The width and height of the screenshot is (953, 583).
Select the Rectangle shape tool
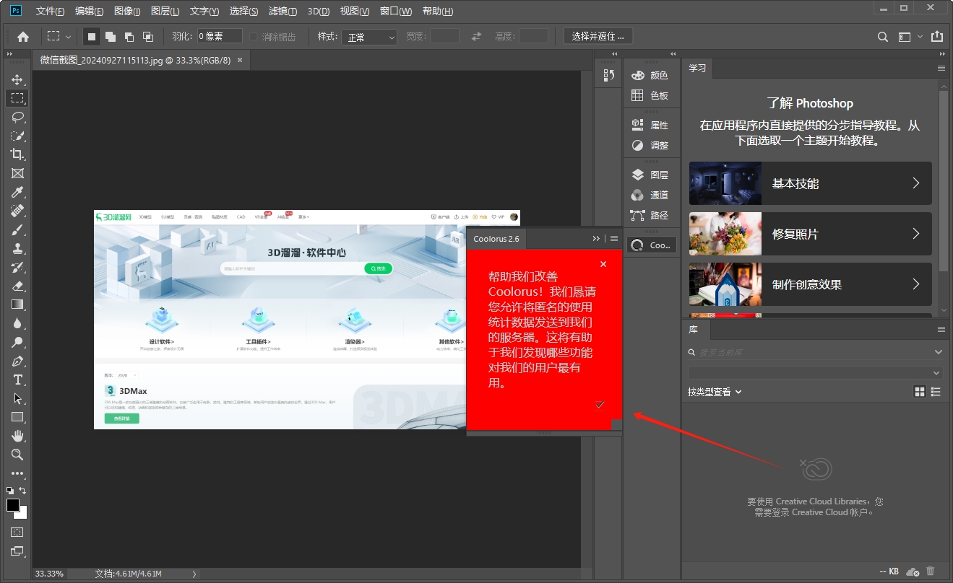pos(17,417)
